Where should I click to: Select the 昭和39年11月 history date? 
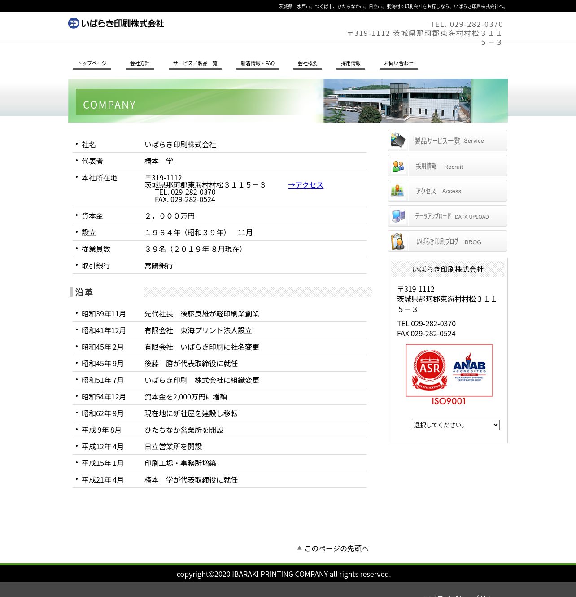pos(104,314)
